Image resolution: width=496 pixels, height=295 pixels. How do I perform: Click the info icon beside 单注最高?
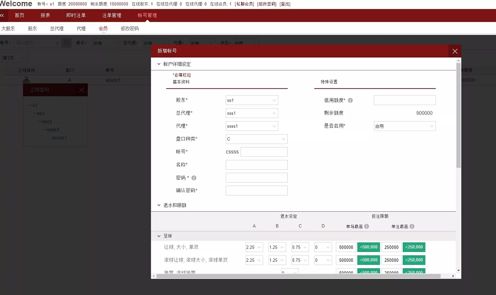412,226
